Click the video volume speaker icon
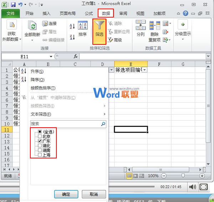This screenshot has width=214, height=202. pos(193,187)
